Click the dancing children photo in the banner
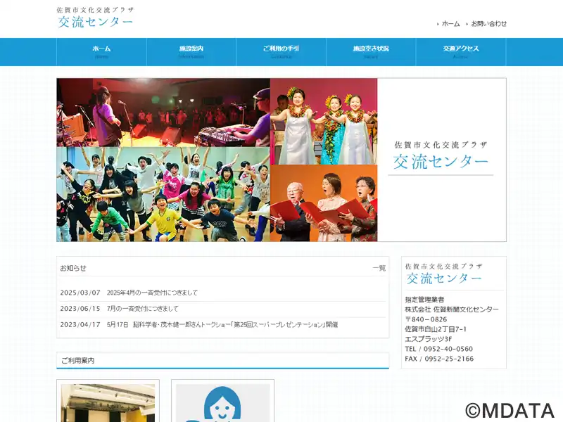The width and height of the screenshot is (563, 422). pyautogui.click(x=163, y=195)
